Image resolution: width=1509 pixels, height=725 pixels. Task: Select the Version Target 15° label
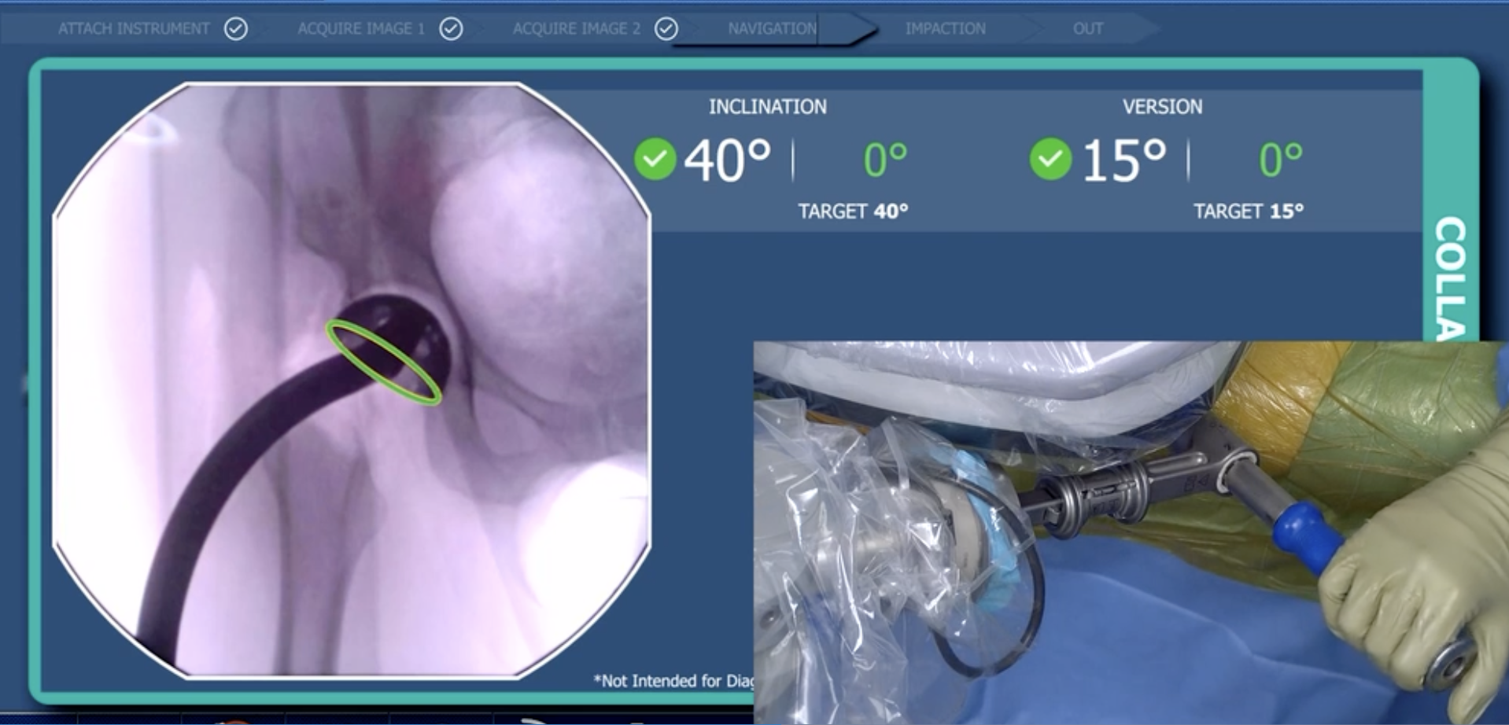(1249, 212)
